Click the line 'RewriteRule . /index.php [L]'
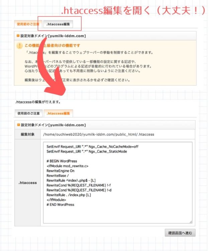The width and height of the screenshot is (209, 251). 69,195
